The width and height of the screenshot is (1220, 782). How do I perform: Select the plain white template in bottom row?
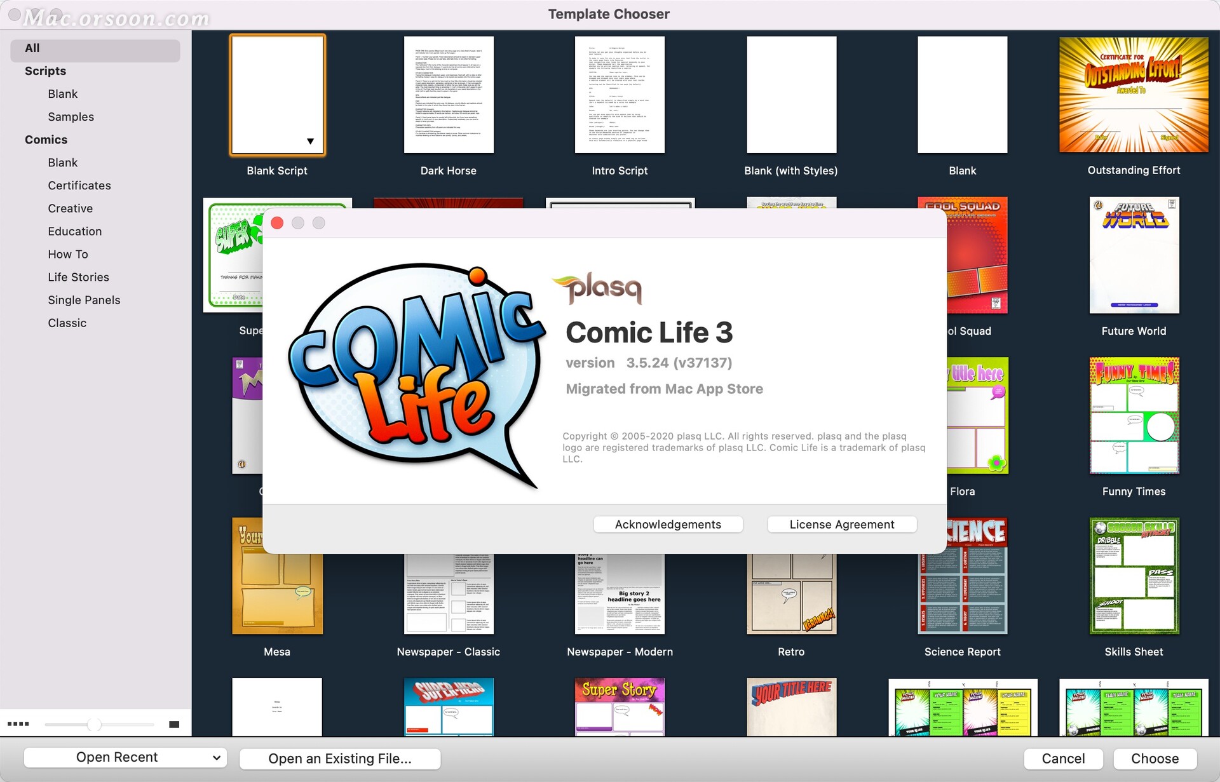tap(277, 707)
